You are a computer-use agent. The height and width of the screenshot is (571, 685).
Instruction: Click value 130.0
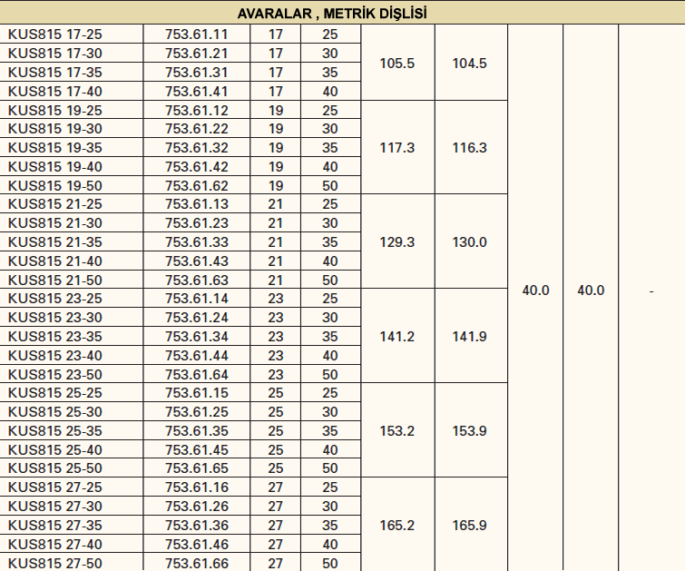point(469,242)
